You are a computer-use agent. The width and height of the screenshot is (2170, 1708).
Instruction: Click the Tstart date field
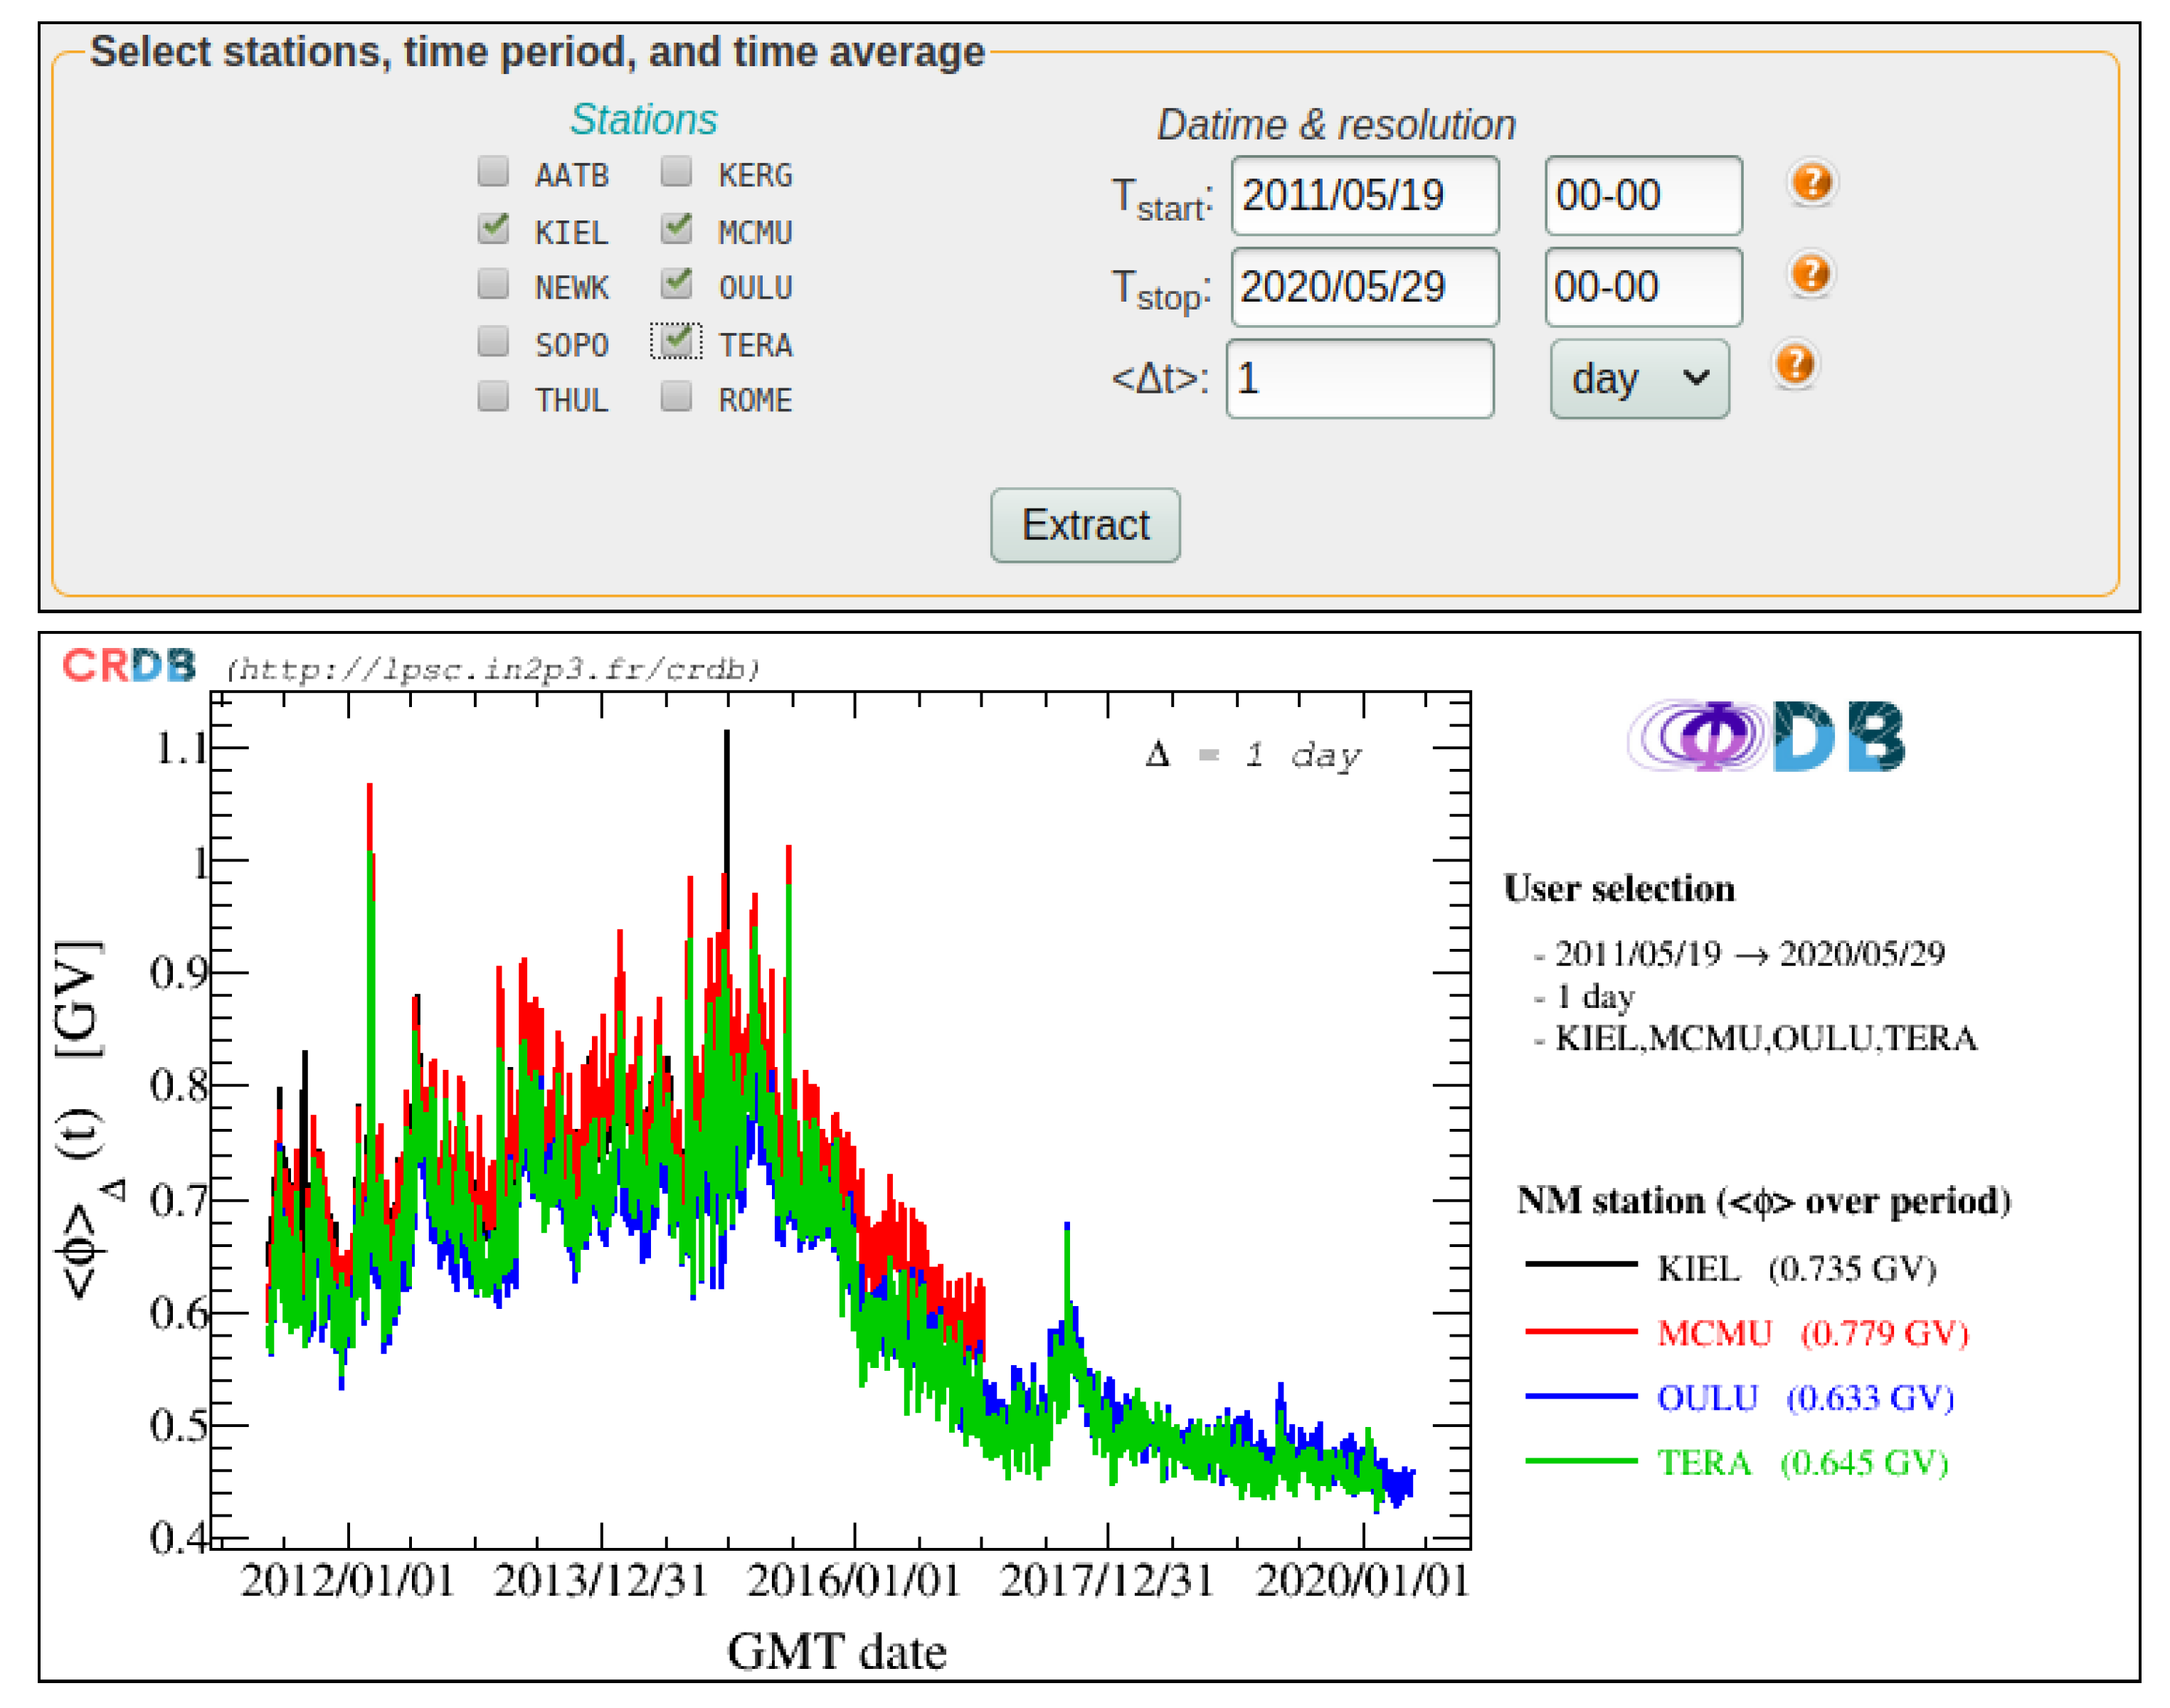(1364, 196)
